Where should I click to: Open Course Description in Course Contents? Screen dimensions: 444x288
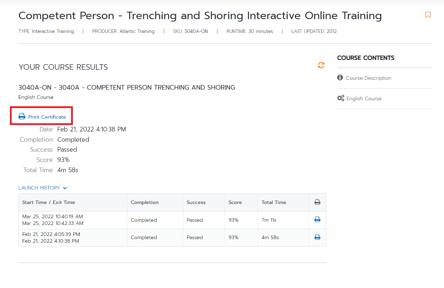[x=368, y=78]
